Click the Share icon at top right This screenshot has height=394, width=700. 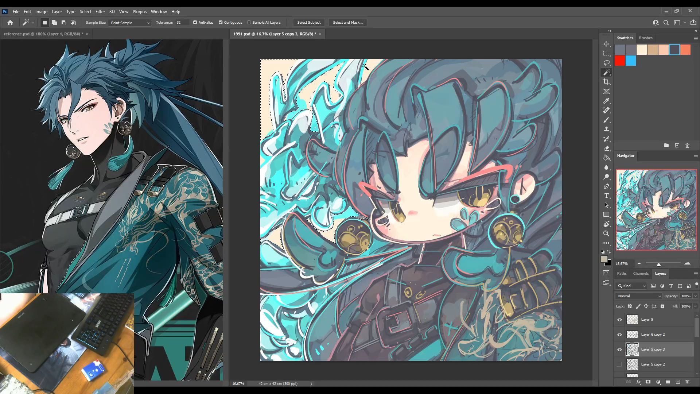[693, 23]
